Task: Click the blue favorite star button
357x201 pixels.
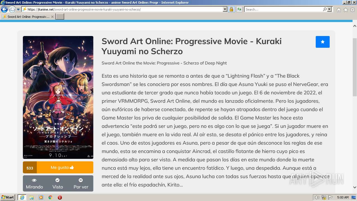Action: tap(323, 42)
